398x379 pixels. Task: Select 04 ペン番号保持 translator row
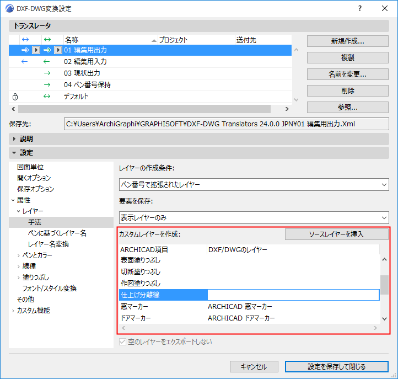[150, 84]
